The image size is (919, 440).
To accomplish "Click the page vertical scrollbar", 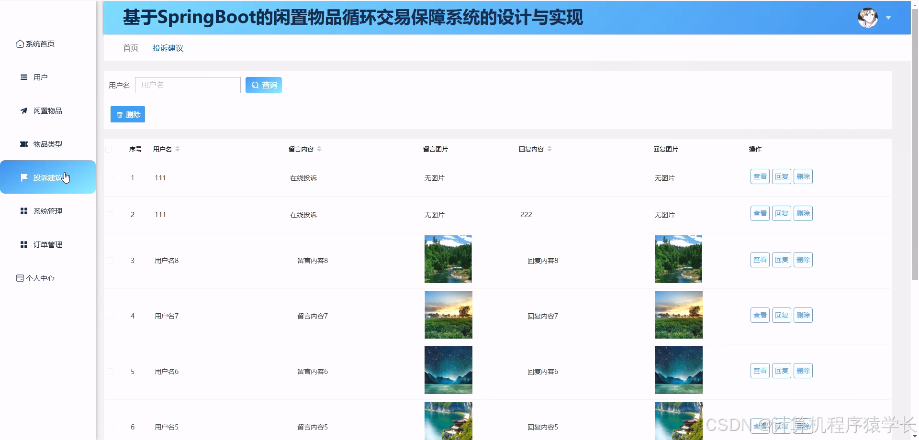I will 915,143.
